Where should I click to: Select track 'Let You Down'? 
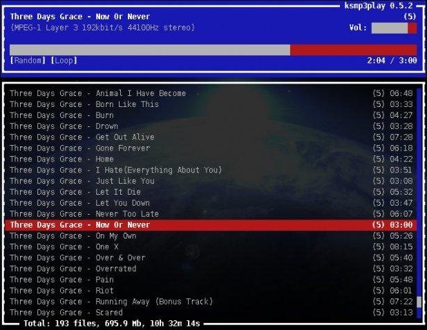click(211, 203)
